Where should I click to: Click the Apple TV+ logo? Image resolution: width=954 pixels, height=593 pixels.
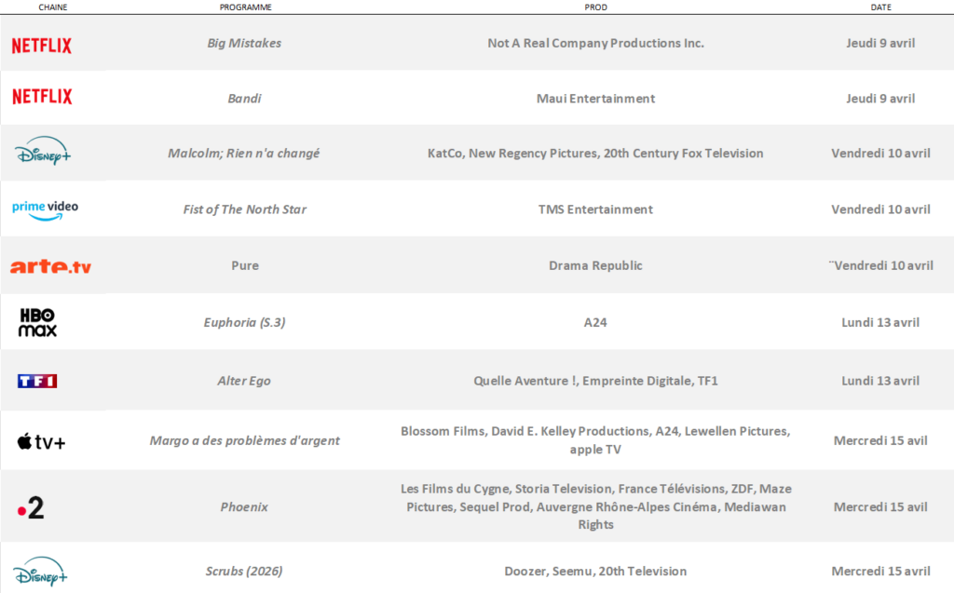pyautogui.click(x=41, y=441)
